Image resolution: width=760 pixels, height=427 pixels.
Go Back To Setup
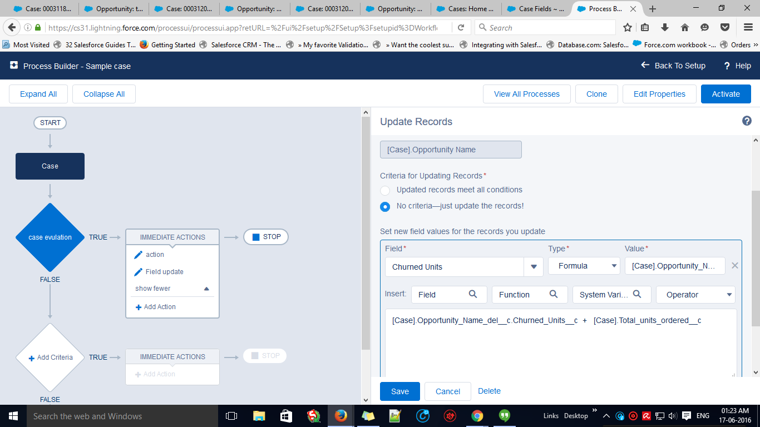tap(673, 66)
